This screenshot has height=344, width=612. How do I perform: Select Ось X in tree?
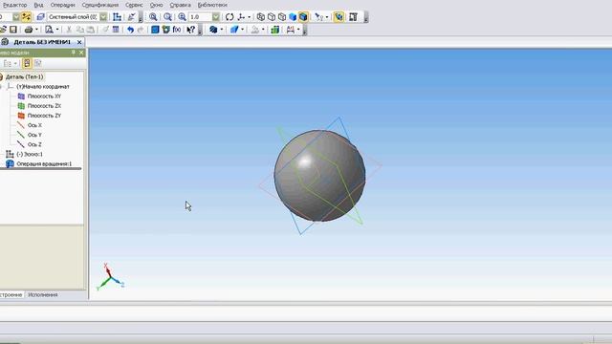34,125
